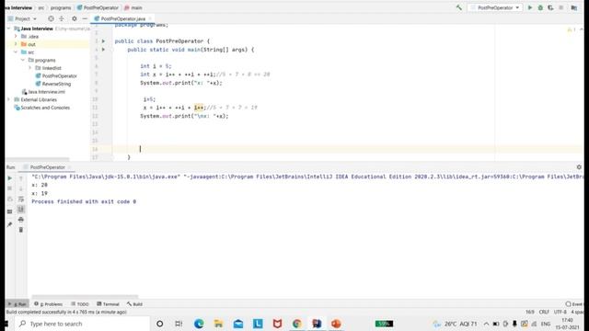Click the expand all icon in Project panel

point(62,18)
